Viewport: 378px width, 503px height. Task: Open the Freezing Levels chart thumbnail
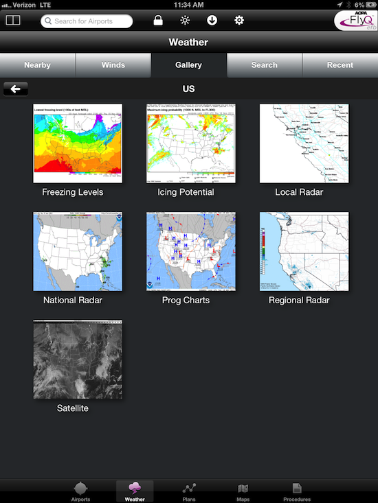(x=78, y=143)
